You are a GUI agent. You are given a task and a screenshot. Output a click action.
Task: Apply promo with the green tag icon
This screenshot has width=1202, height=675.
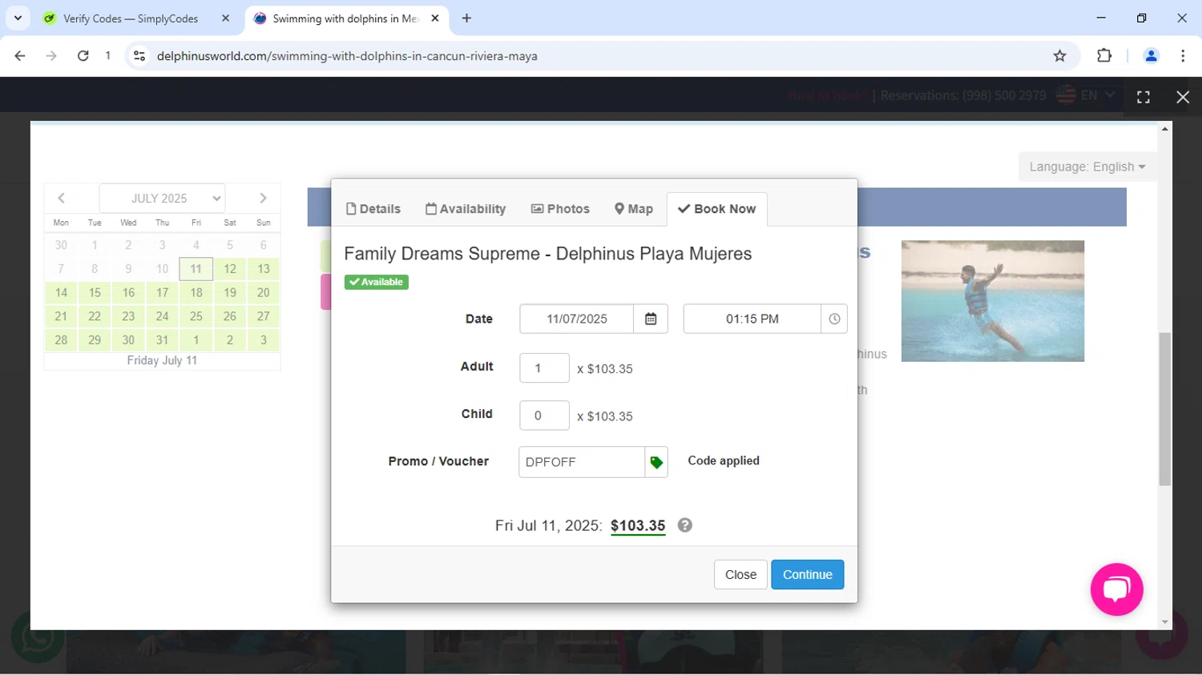(656, 462)
